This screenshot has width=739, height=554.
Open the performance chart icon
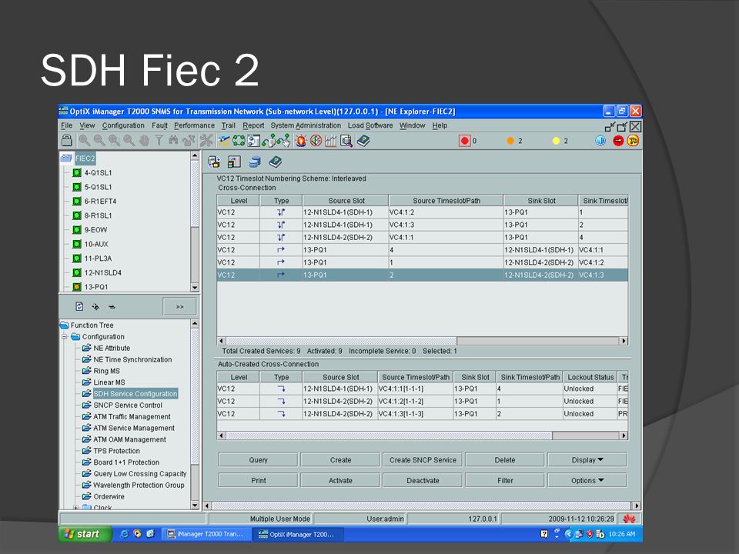click(x=331, y=140)
